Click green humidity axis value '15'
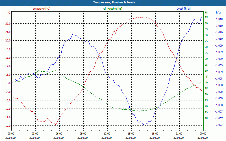Viewport: 226px width, 141px height. pos(206,112)
